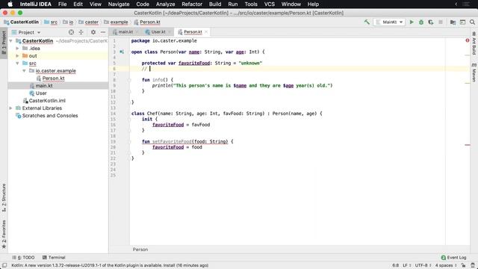Viewport: 478px width, 269px height.
Task: Collapse the src folder
Action: point(17,63)
